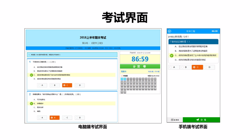This screenshot has width=250, height=140.
Task: Jump to question 12 in answer card
Action: (x=155, y=79)
